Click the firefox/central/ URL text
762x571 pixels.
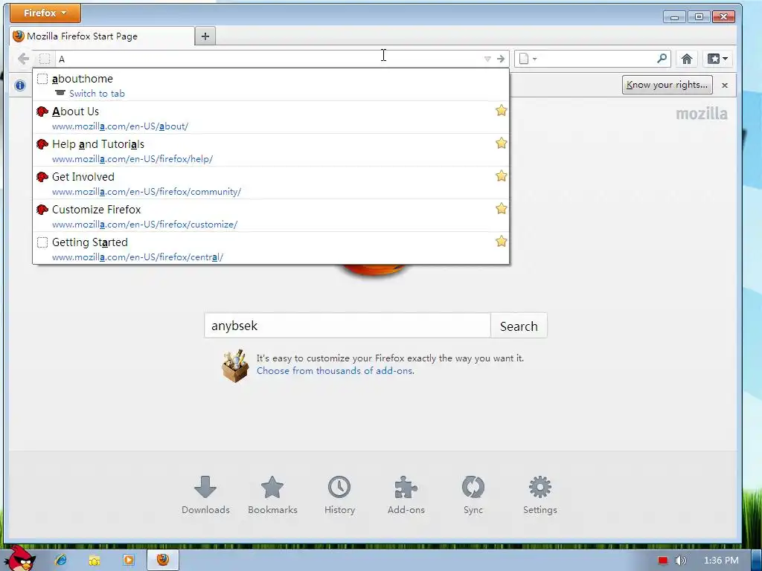tap(138, 257)
